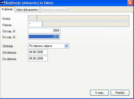Click the Do datuma date field
Screen dimensions: 134x99
[x=38, y=58]
